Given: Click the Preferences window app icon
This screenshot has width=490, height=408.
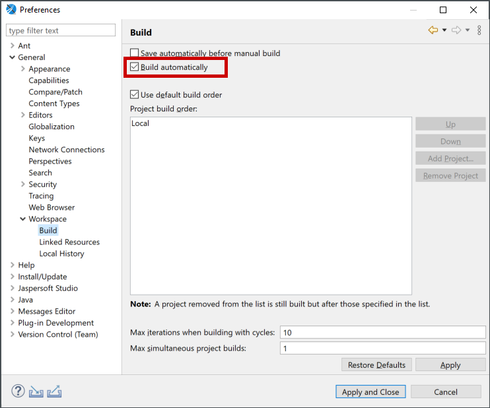Looking at the screenshot, I should (11, 9).
